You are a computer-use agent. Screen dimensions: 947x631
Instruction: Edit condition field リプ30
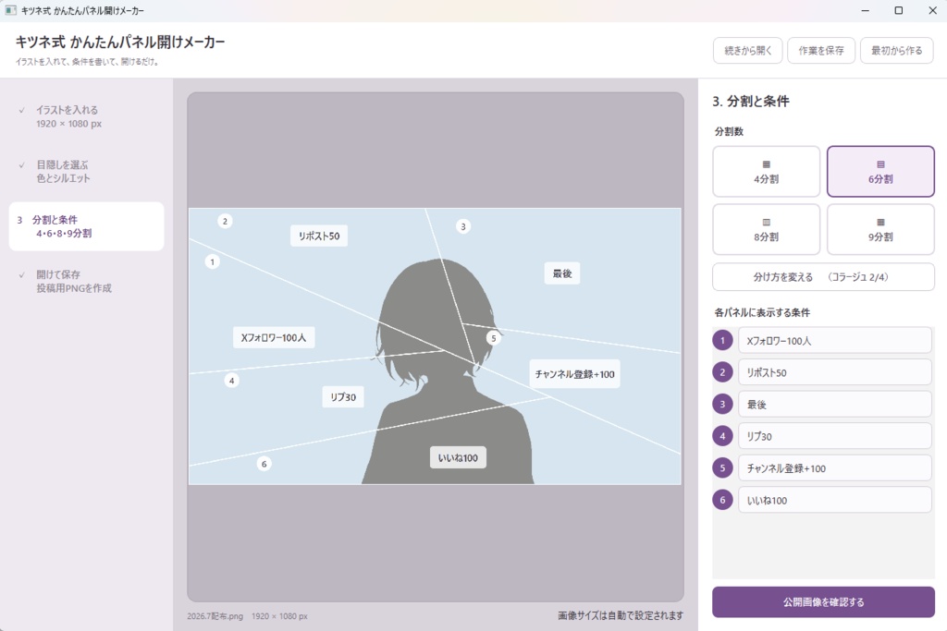(835, 436)
